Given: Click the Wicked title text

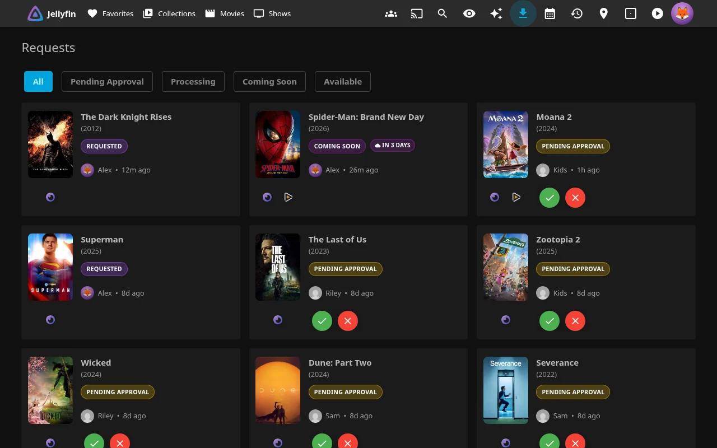Looking at the screenshot, I should pyautogui.click(x=96, y=363).
